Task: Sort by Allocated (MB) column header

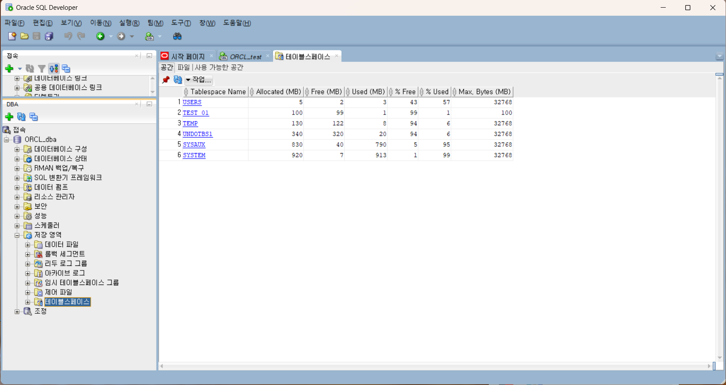Action: (x=276, y=92)
